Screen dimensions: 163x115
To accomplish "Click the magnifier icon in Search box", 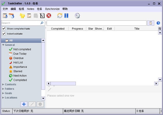I will pos(42,23).
